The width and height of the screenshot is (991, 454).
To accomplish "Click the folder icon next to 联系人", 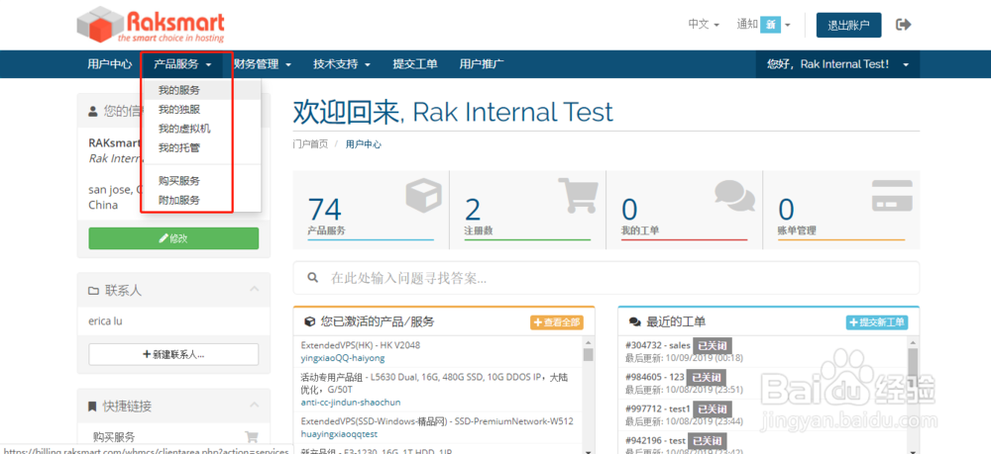I will tap(93, 291).
